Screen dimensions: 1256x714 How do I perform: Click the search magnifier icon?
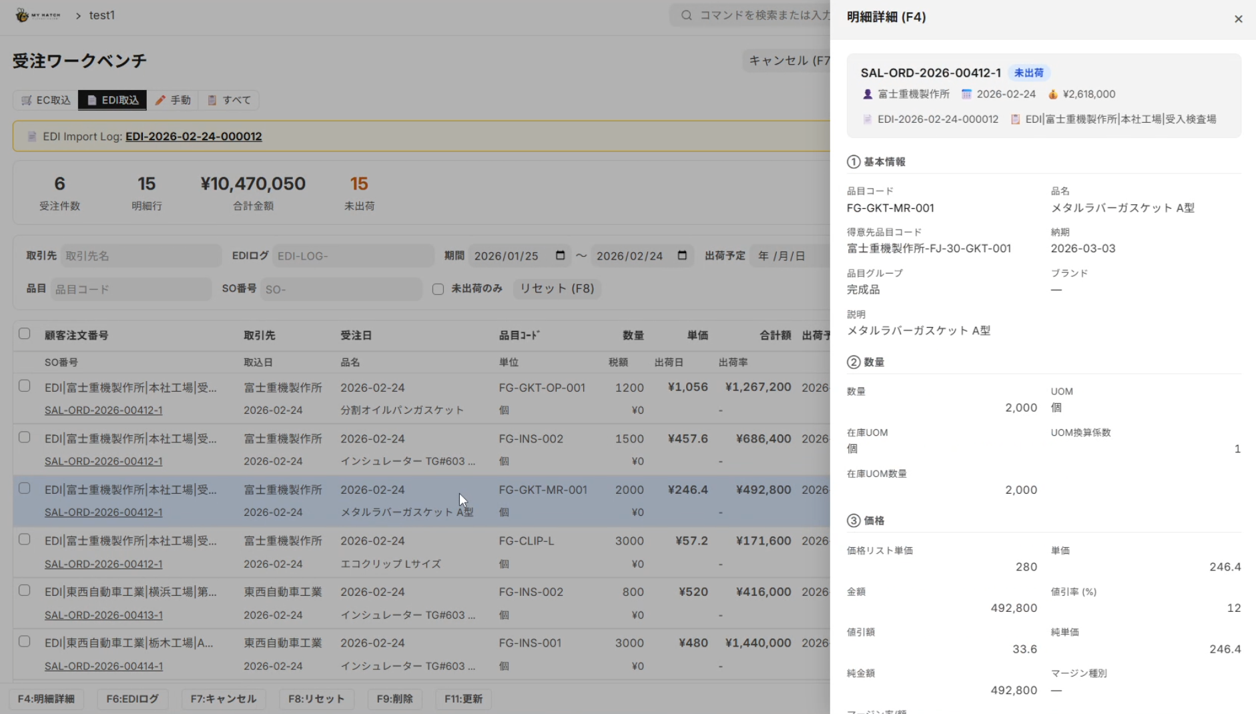coord(686,15)
